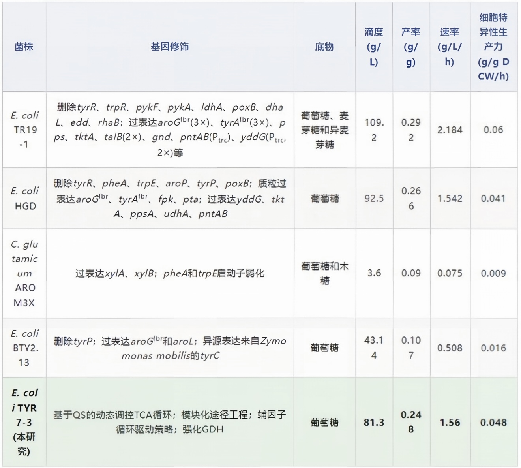This screenshot has height=468, width=521.
Task: Select the 过表达xylA、xylB gene modification cell
Action: 170,273
